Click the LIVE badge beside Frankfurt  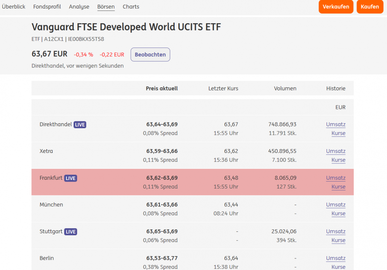70,178
